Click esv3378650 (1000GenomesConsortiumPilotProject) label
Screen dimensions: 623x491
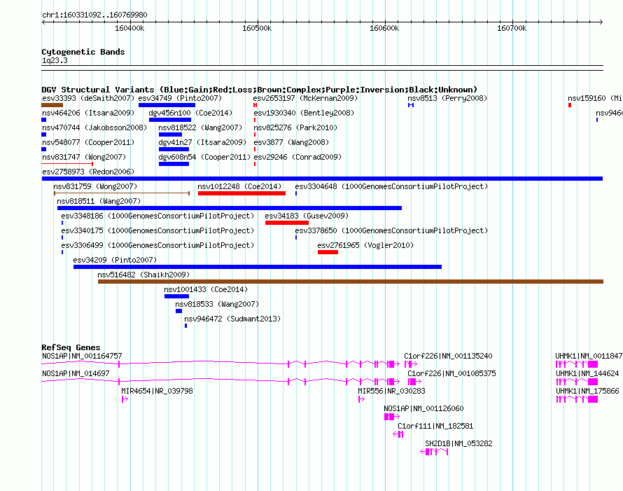point(391,230)
